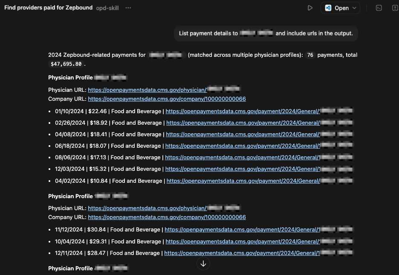This screenshot has height=275, width=399.
Task: Run the conversation with the play icon
Action: (x=310, y=7)
